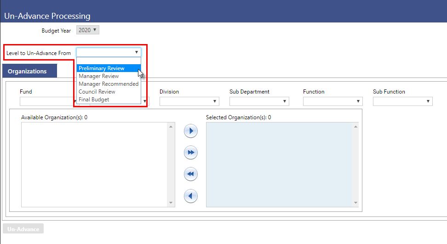Image resolution: width=447 pixels, height=244 pixels.
Task: Click the move all left double-arrow icon
Action: click(190, 174)
